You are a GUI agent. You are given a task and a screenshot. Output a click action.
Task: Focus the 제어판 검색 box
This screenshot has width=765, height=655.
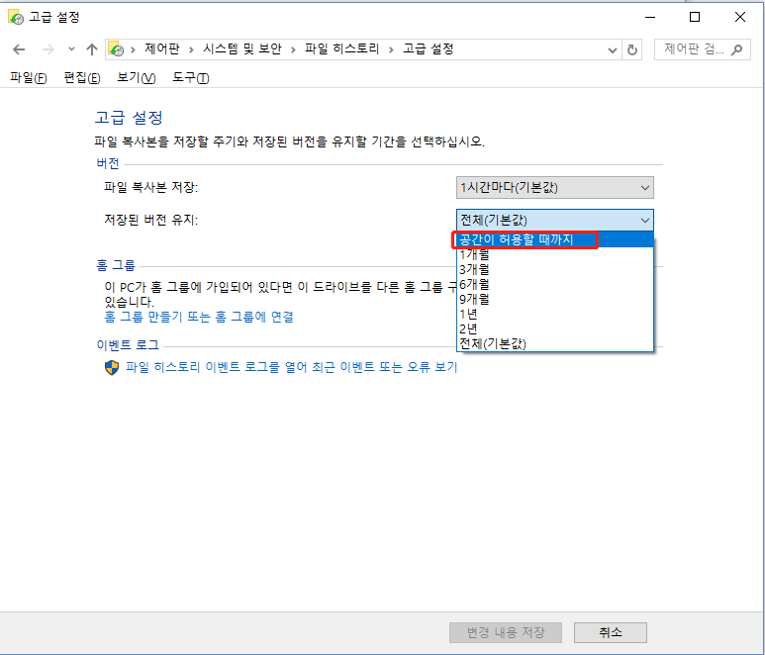(x=702, y=49)
